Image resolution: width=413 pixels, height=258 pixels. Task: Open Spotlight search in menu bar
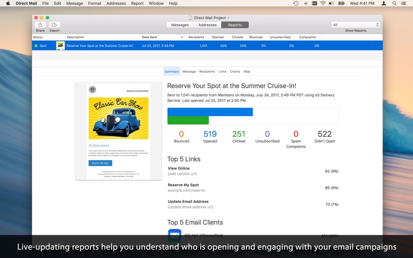tap(394, 4)
